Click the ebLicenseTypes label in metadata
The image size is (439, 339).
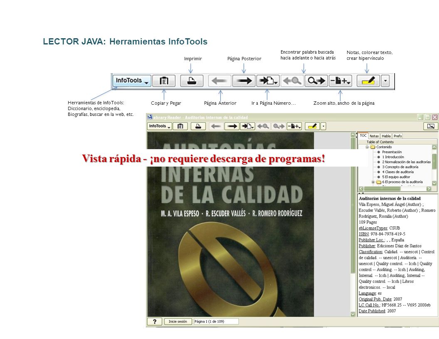(x=373, y=228)
